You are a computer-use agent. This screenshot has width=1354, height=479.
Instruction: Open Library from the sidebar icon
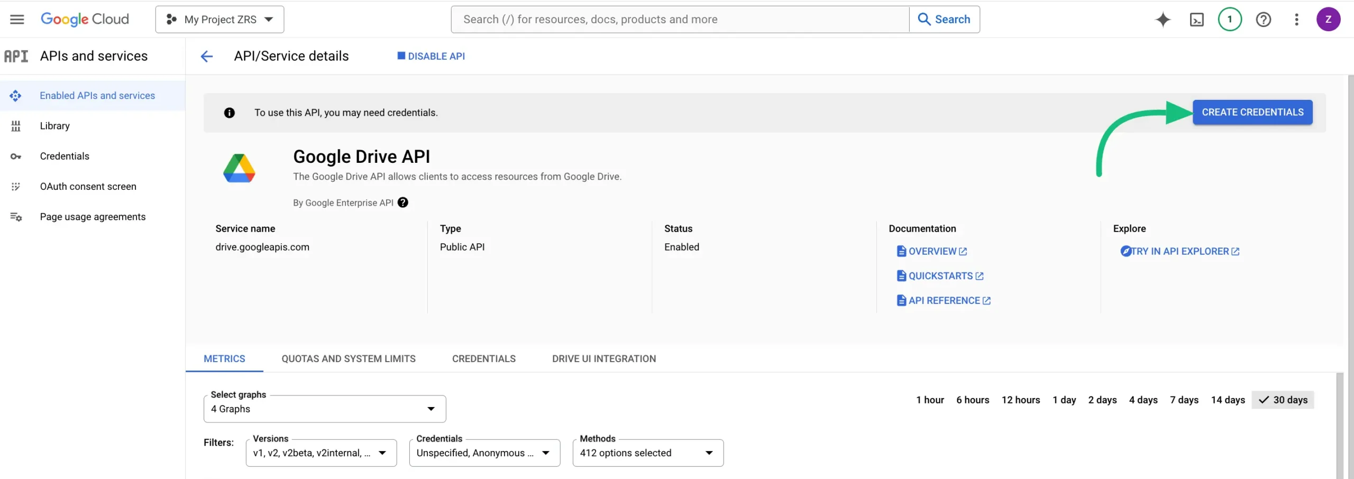click(16, 126)
